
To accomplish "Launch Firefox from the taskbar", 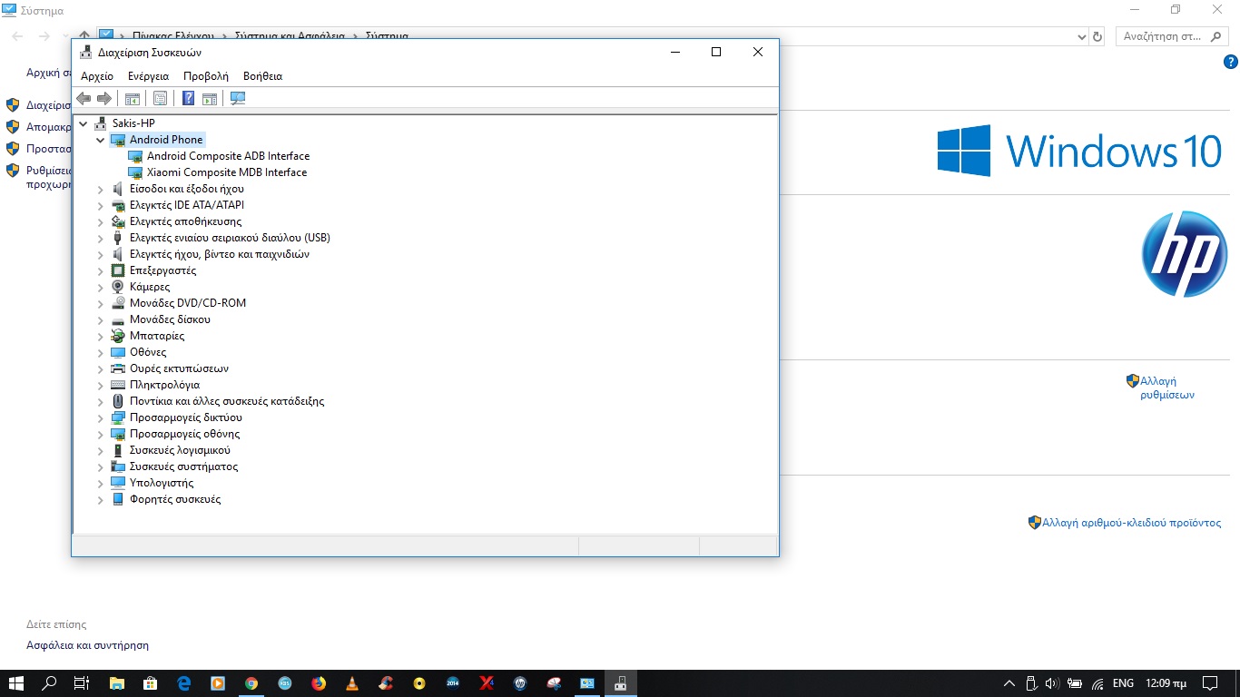I will click(319, 683).
